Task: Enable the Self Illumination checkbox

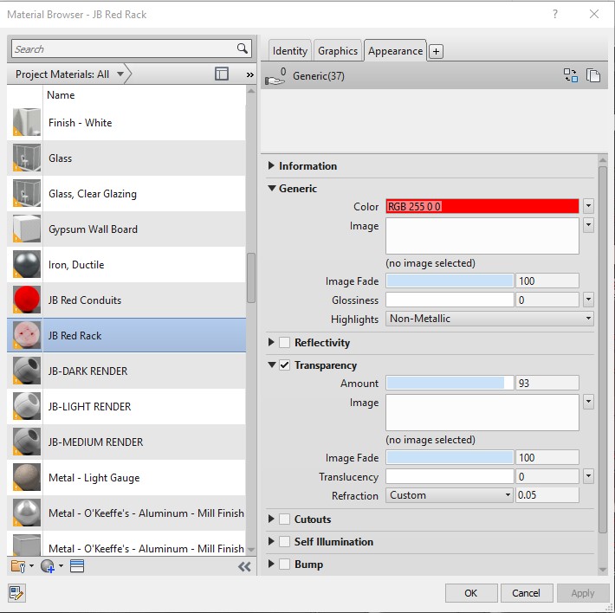Action: coord(284,542)
